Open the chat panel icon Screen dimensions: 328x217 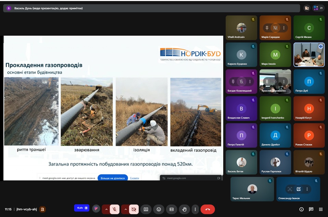pos(311,209)
